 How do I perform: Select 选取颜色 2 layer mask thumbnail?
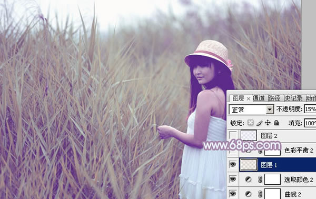272,180
